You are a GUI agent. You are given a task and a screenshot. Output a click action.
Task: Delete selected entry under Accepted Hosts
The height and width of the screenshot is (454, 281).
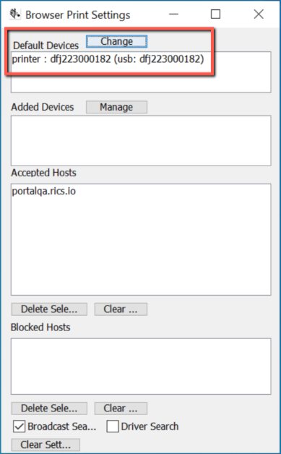(49, 309)
